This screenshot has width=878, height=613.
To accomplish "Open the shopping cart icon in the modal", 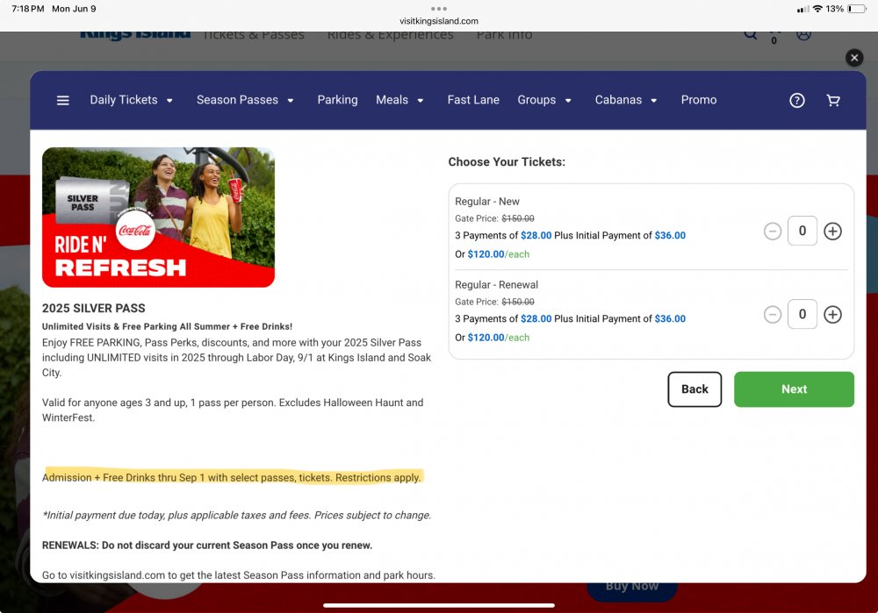I will tap(833, 100).
